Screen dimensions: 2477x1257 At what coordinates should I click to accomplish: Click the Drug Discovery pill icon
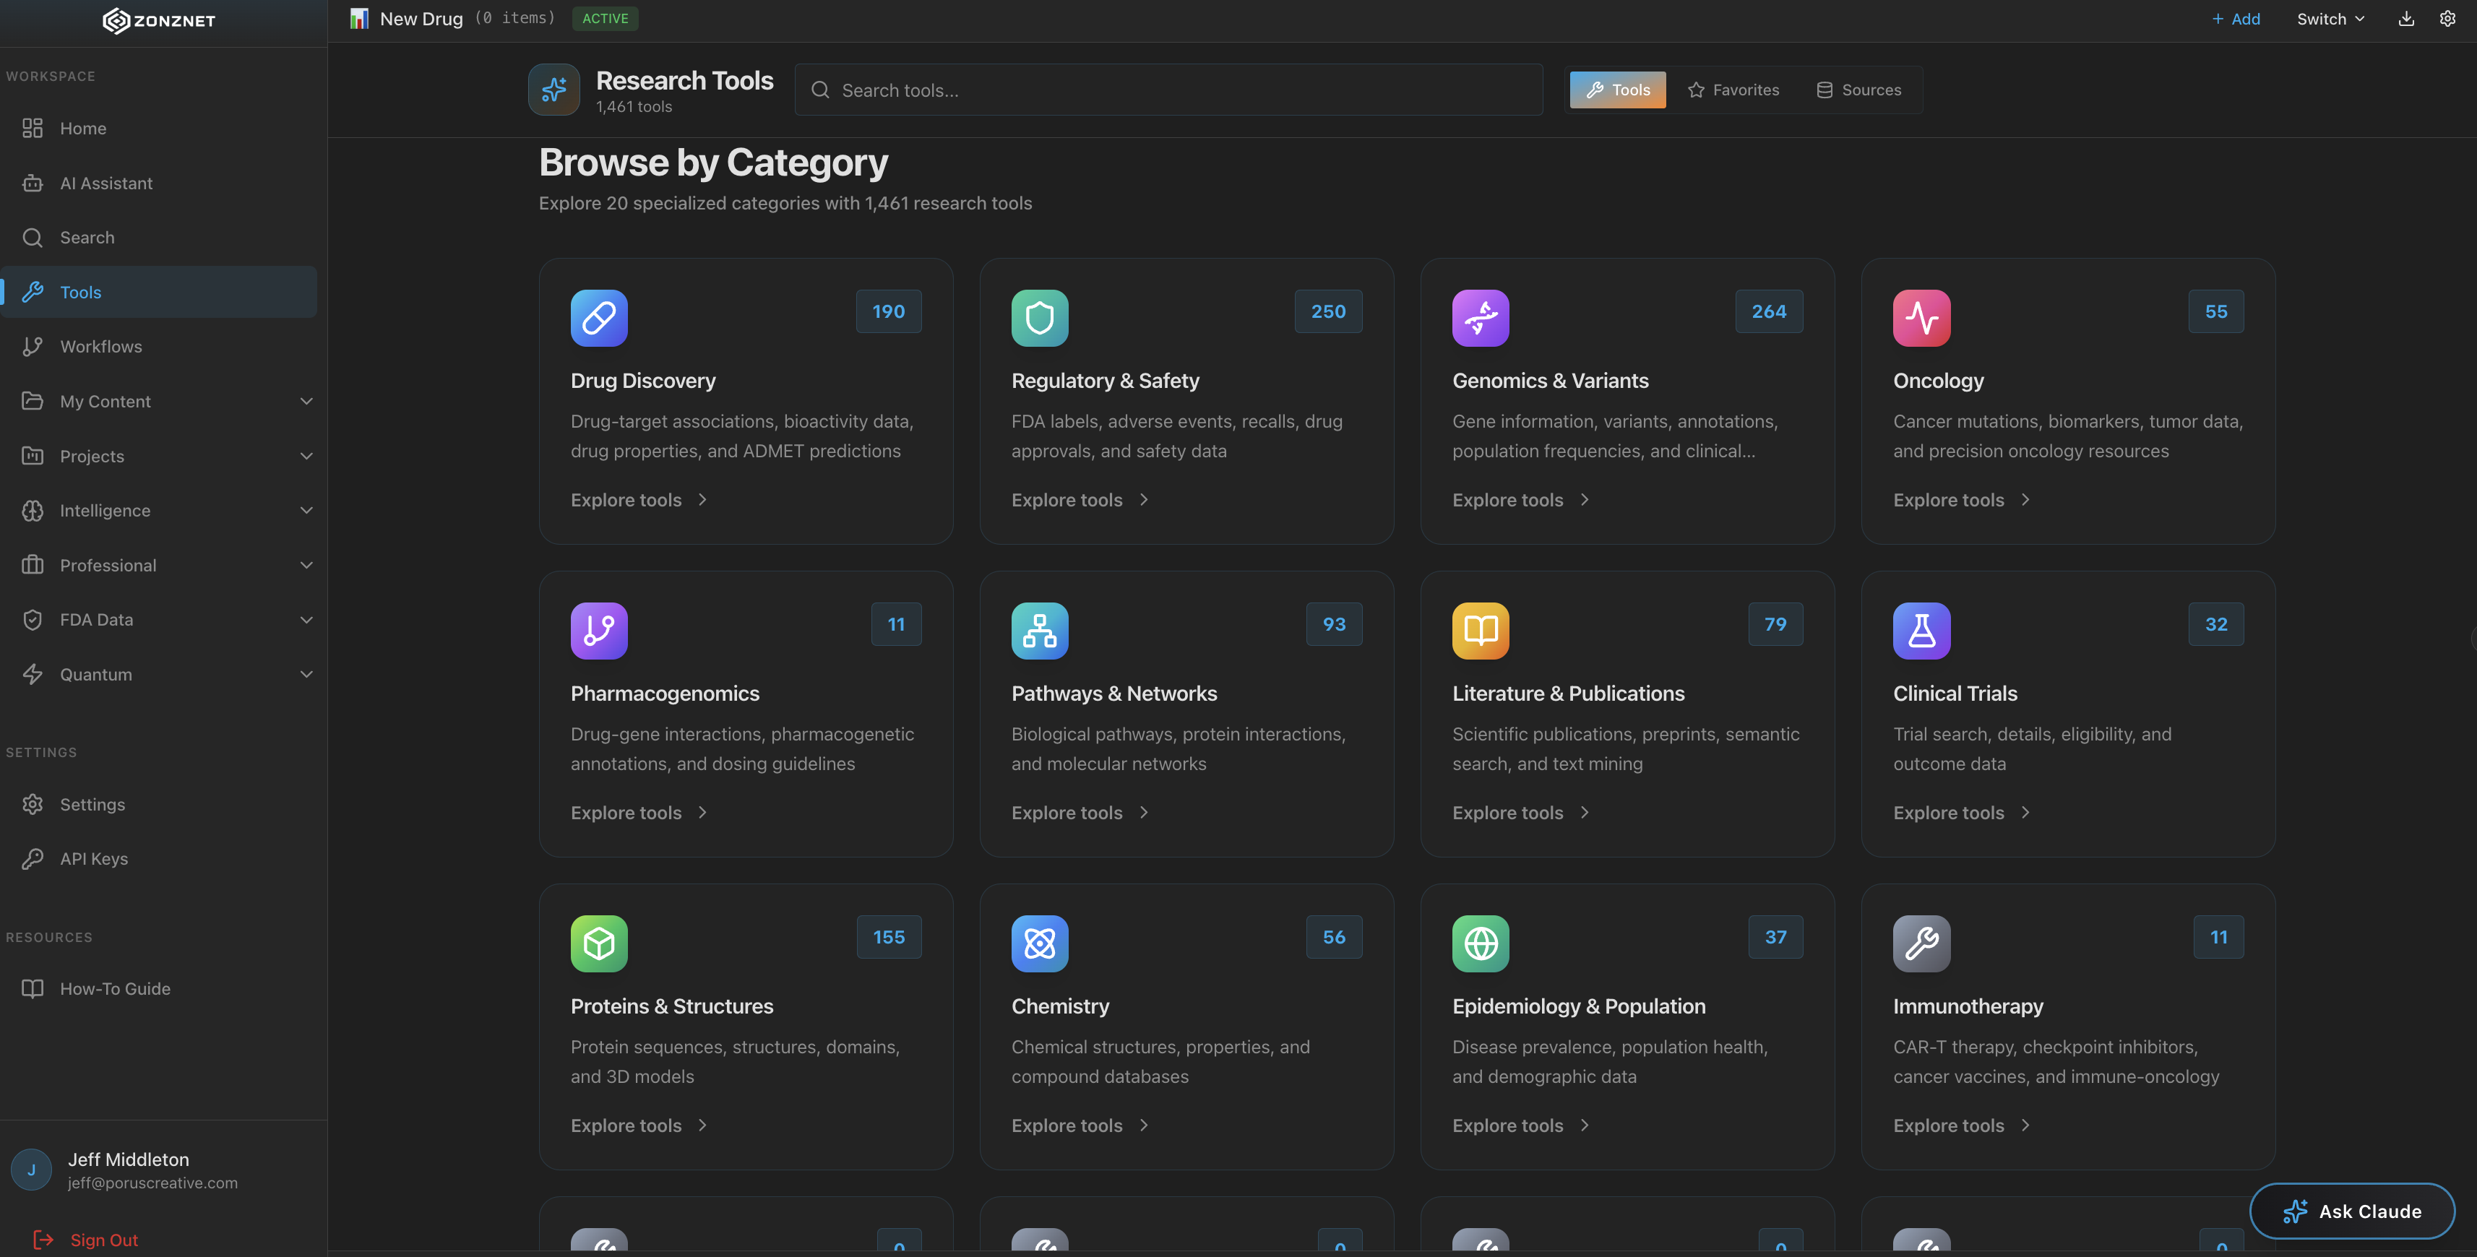tap(598, 318)
